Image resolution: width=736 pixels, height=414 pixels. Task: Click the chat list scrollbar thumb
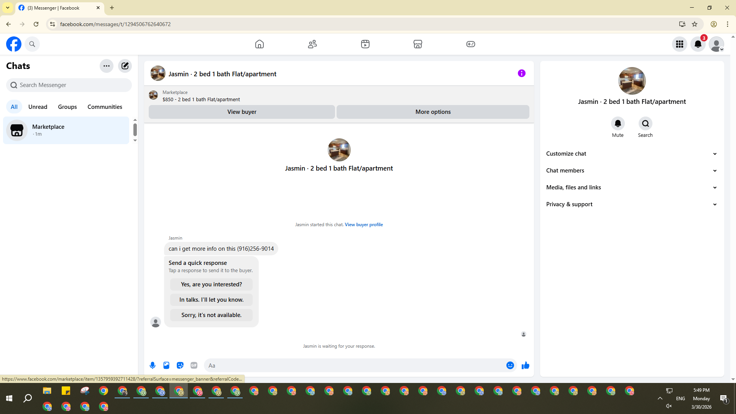pyautogui.click(x=135, y=130)
